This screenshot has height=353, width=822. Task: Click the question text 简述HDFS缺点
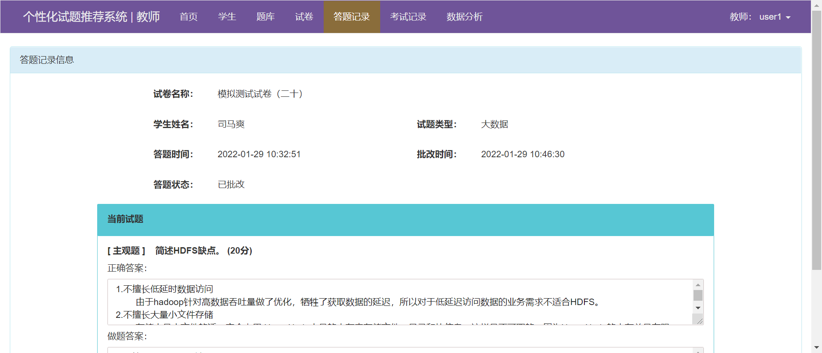188,251
